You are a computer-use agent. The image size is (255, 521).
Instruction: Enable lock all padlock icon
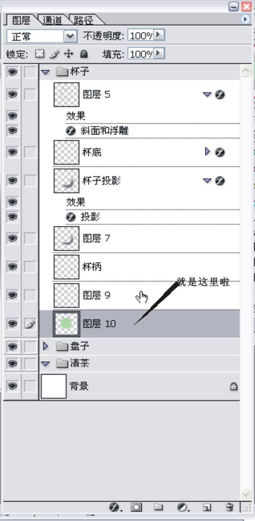pyautogui.click(x=84, y=54)
